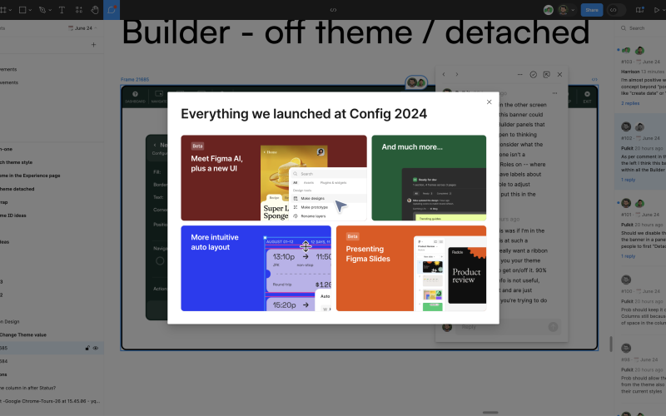The image size is (666, 416).
Task: Open More intuitive auto layout card
Action: point(256,268)
